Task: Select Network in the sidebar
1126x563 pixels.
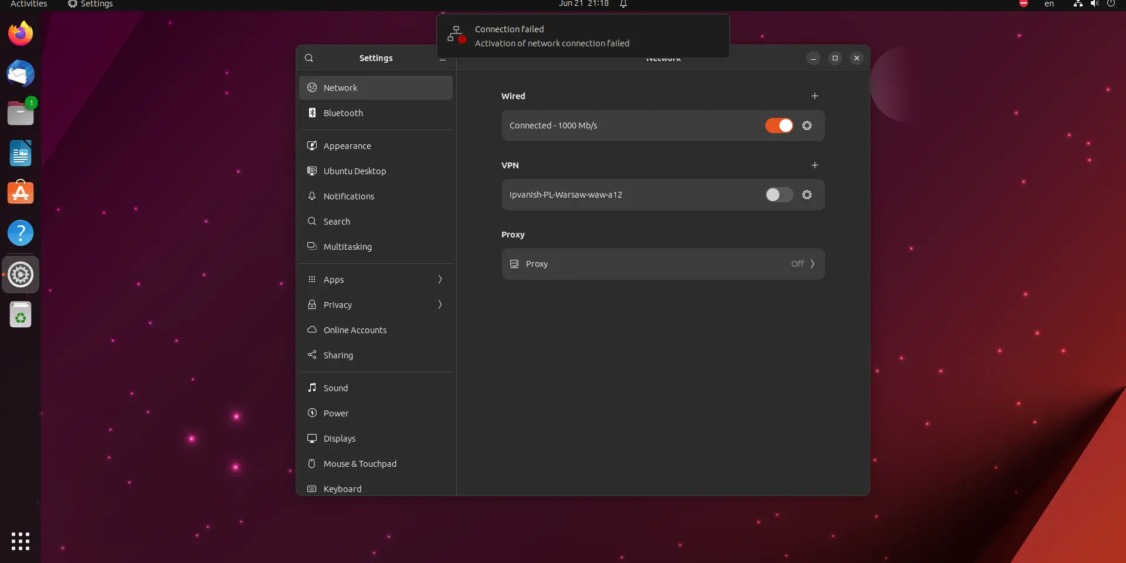Action: (x=376, y=87)
